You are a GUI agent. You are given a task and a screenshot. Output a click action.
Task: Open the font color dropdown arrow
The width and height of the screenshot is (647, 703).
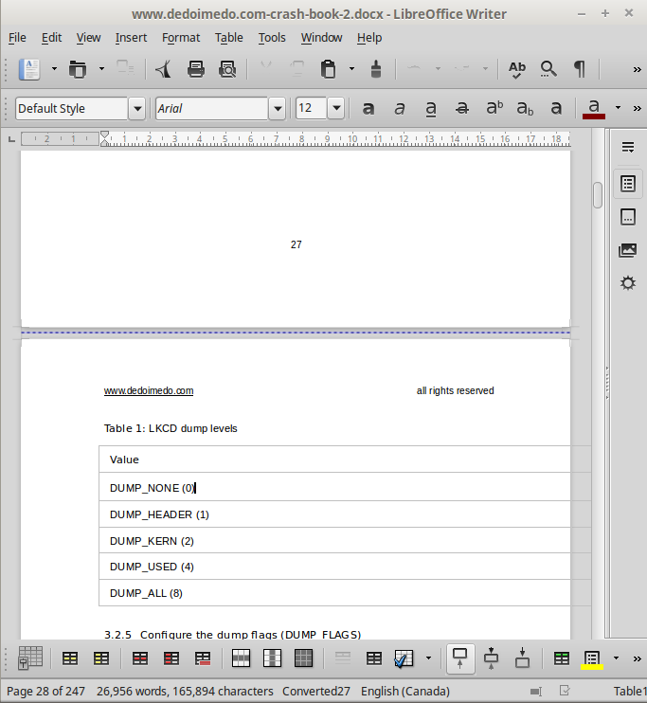pos(618,108)
